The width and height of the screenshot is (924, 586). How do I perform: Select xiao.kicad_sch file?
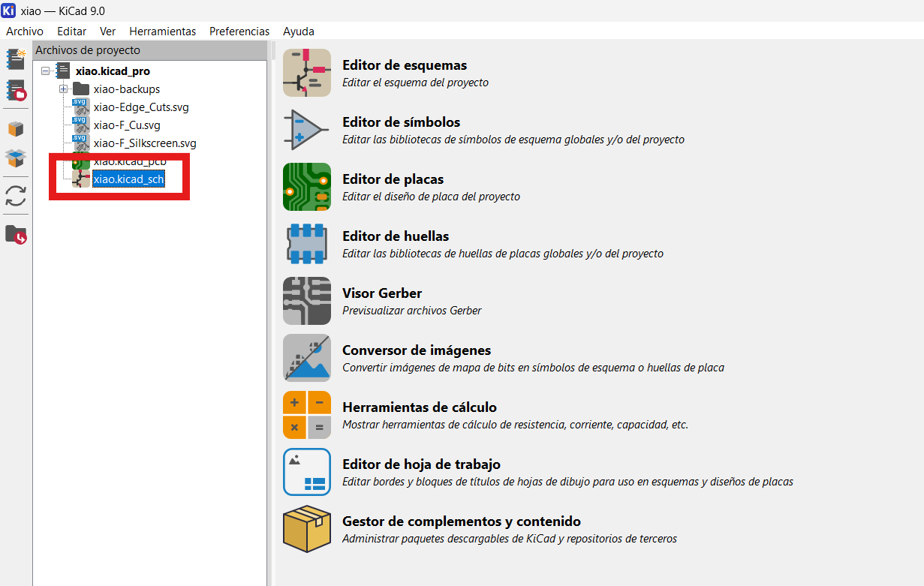point(128,179)
